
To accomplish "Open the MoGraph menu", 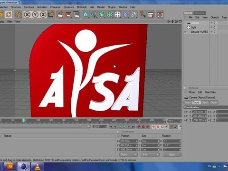I will pyautogui.click(x=82, y=7).
